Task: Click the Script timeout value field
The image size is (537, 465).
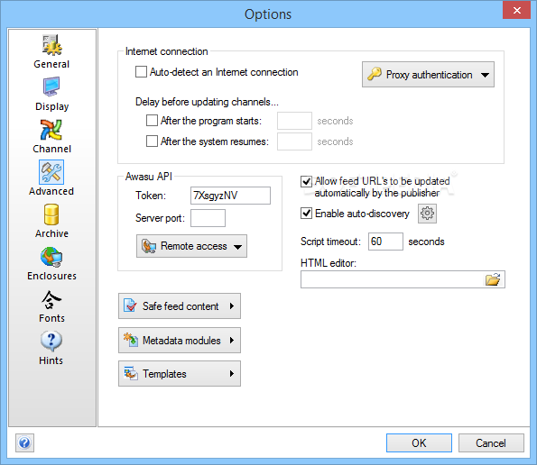Action: click(x=385, y=242)
